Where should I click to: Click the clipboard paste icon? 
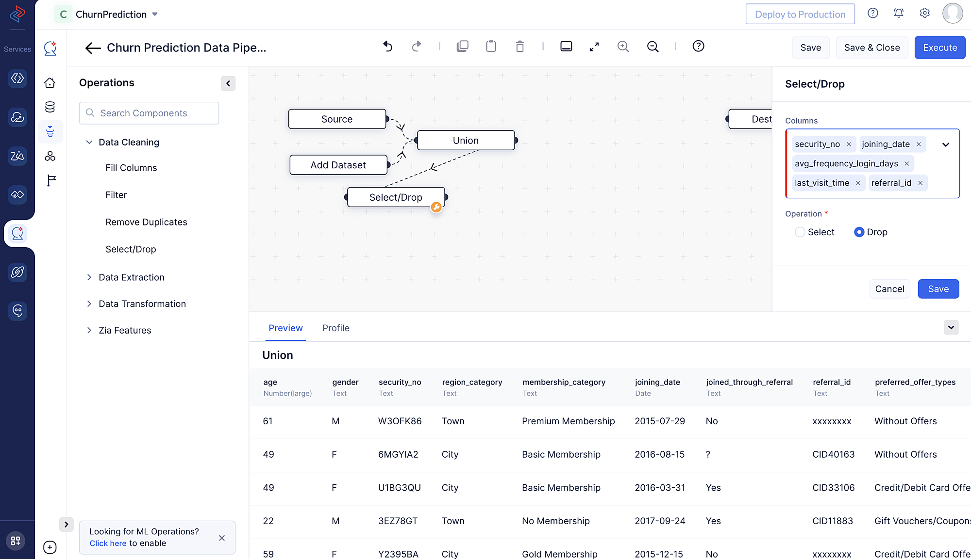[x=491, y=47]
